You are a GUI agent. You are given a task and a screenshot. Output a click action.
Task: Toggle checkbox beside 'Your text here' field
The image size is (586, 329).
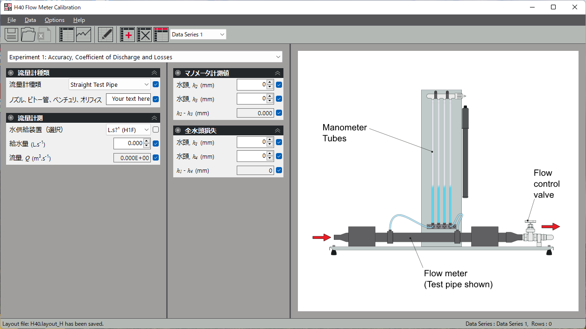tap(156, 99)
